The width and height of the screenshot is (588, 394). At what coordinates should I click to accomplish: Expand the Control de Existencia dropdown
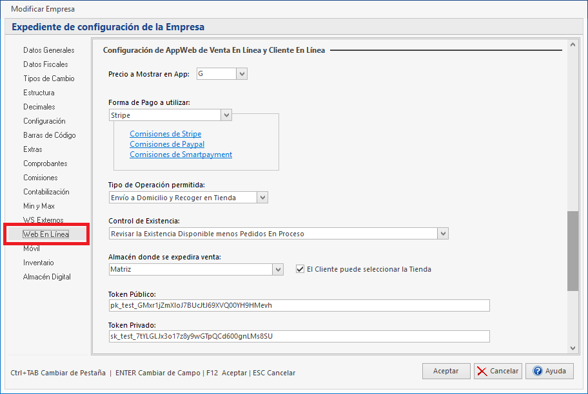(x=442, y=234)
